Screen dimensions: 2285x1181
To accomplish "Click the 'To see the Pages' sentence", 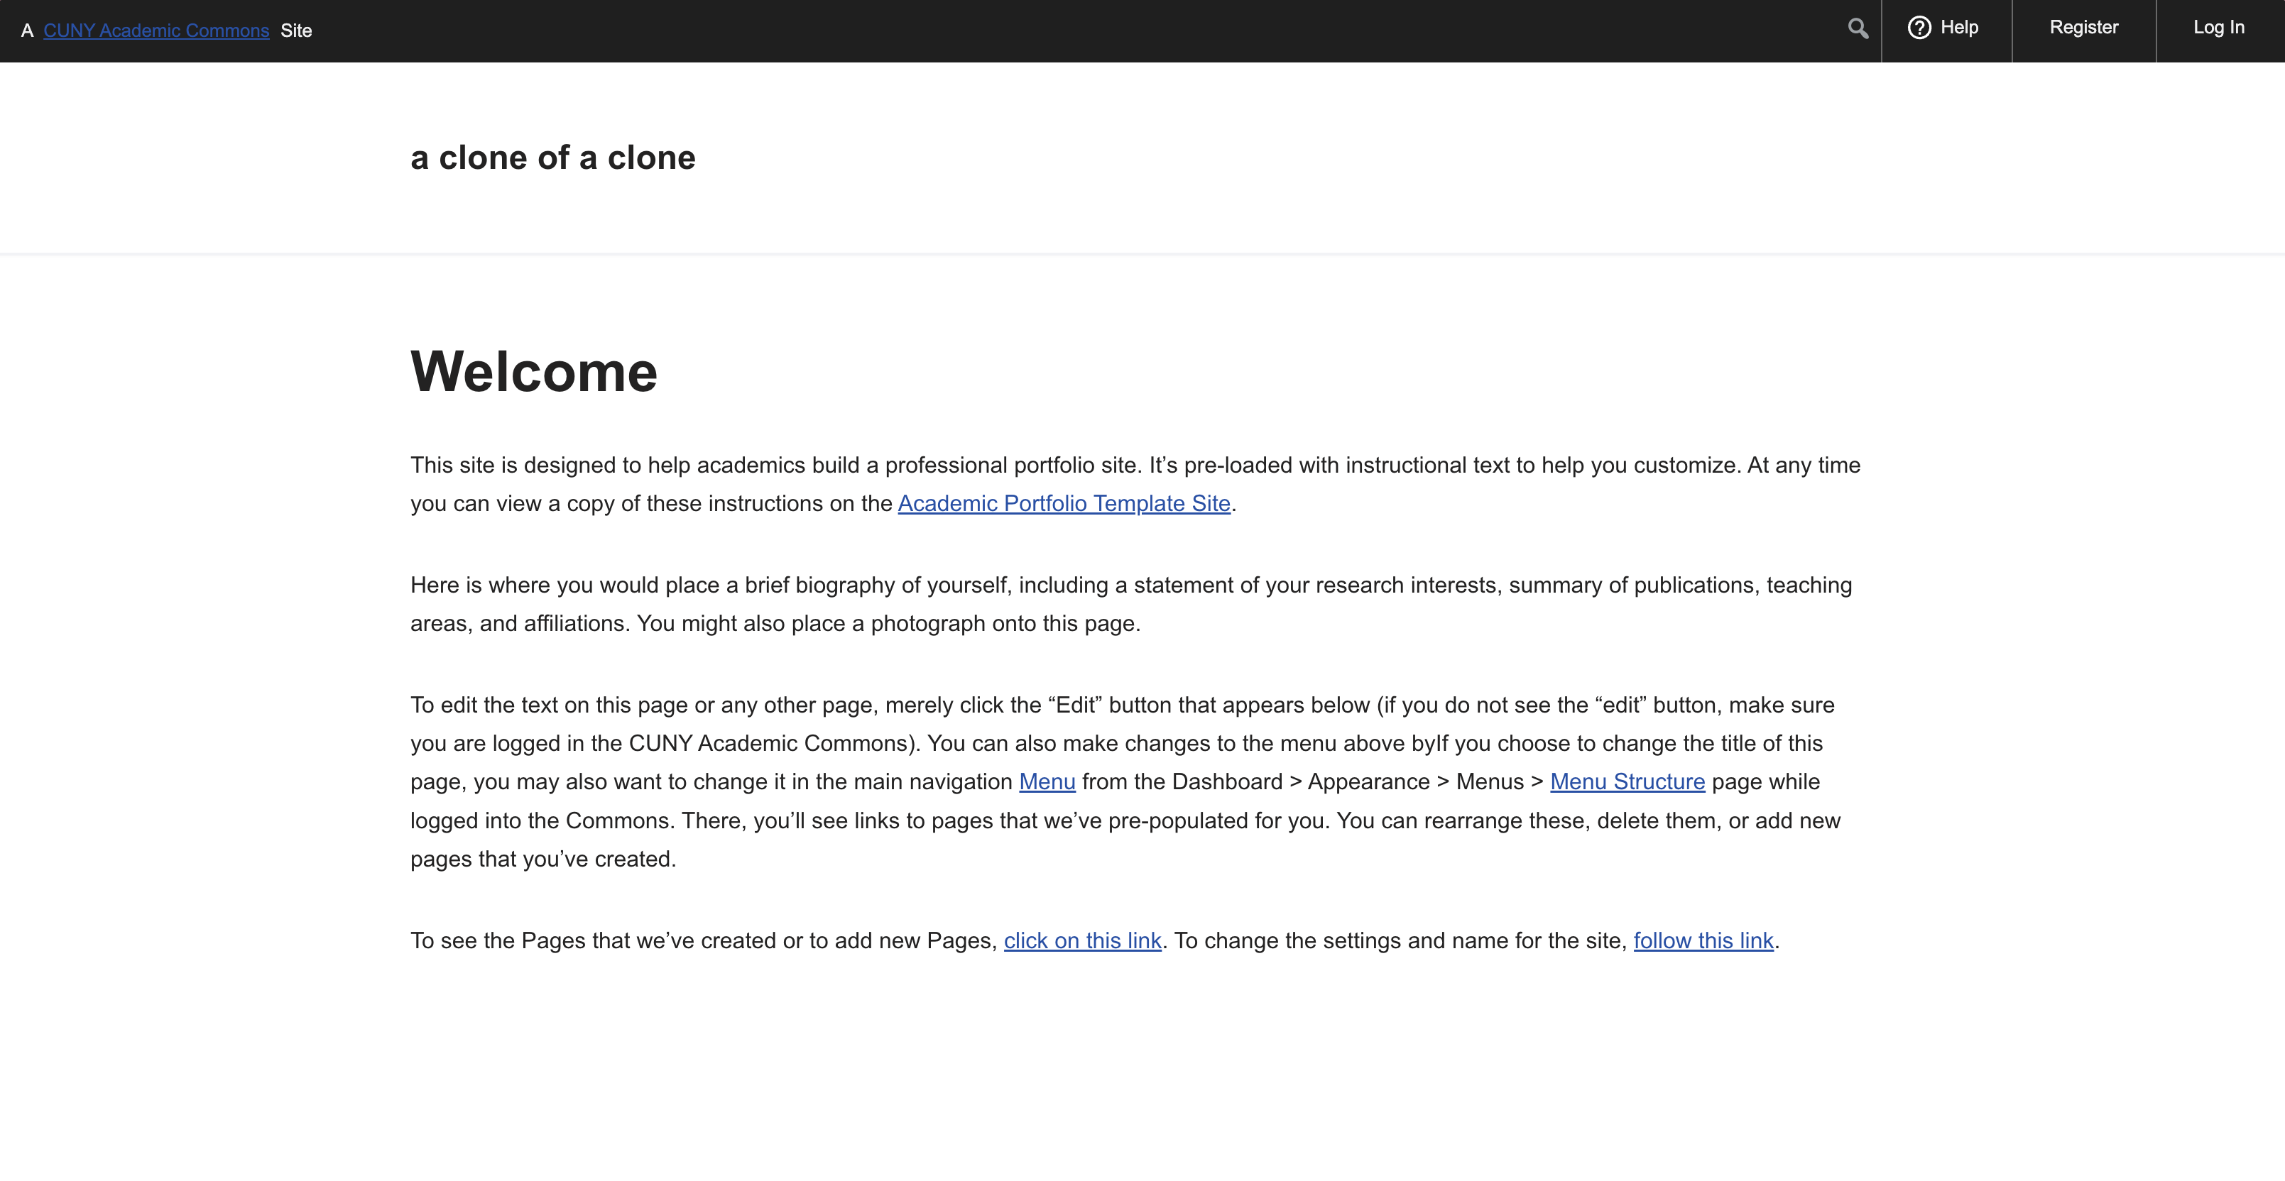I will coord(701,940).
